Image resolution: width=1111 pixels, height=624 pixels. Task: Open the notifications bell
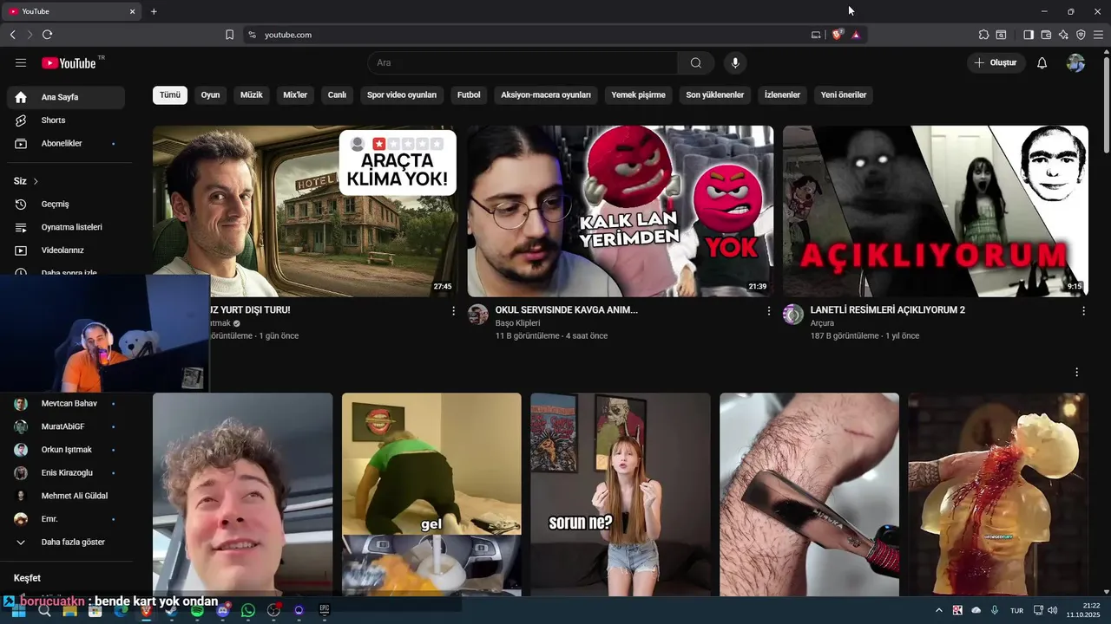point(1042,62)
